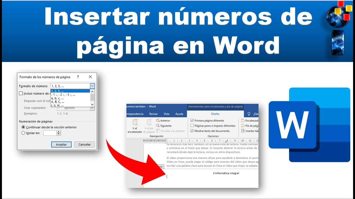This screenshot has width=355, height=199.
Task: Click the Vincular a la anterior button
Action: click(x=170, y=131)
